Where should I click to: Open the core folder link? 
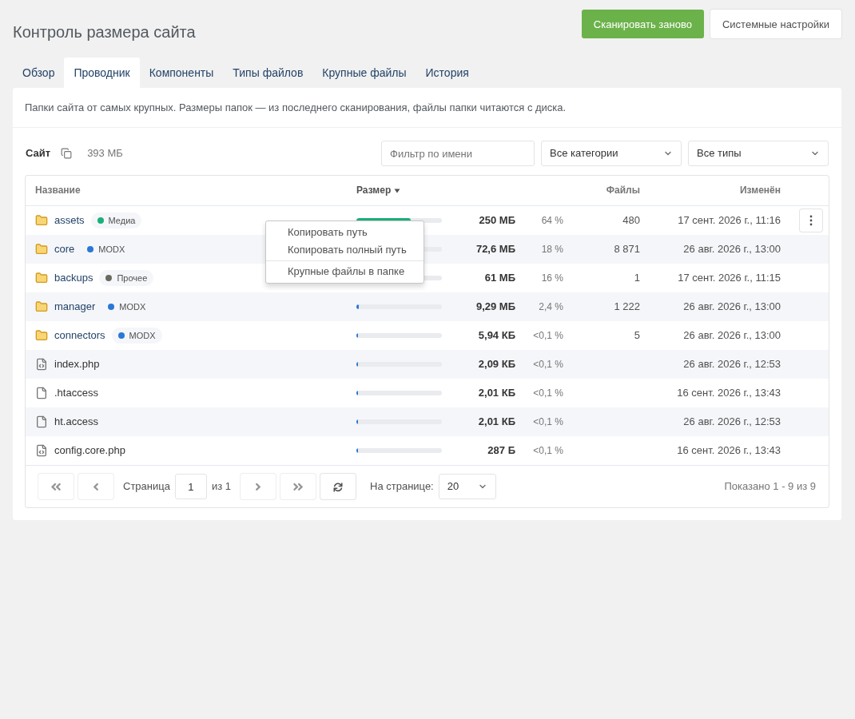(x=65, y=249)
